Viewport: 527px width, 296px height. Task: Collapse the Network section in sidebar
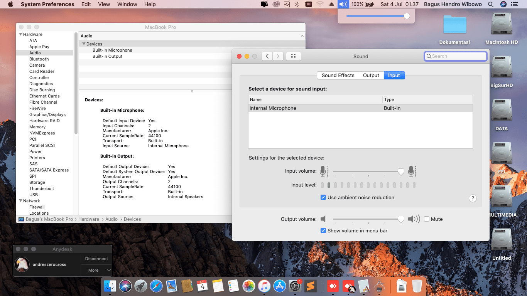[21, 201]
